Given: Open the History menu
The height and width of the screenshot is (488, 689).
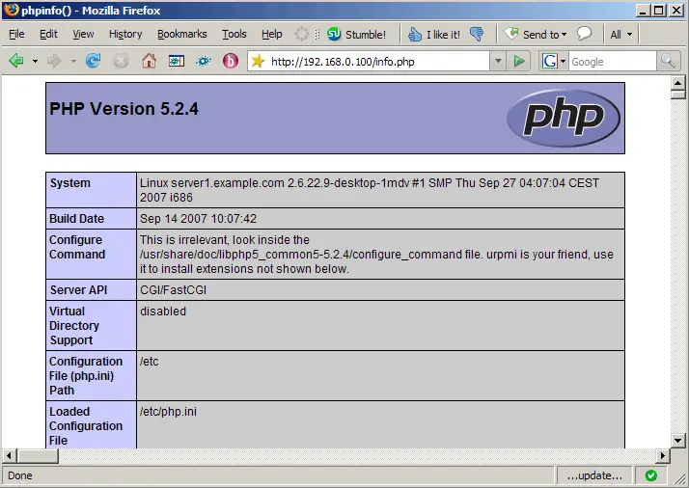Looking at the screenshot, I should [x=125, y=34].
